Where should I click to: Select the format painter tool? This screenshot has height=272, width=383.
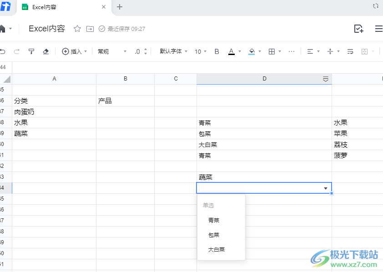click(31, 51)
